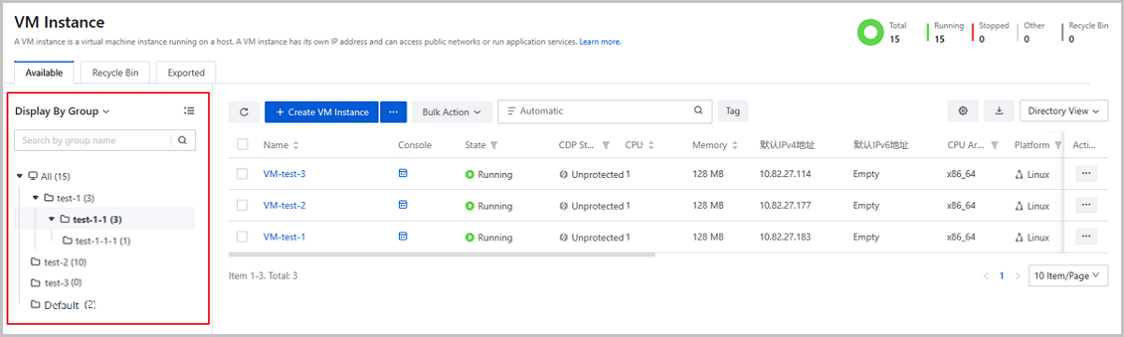
Task: Open console icon for VM-test-3
Action: point(404,174)
